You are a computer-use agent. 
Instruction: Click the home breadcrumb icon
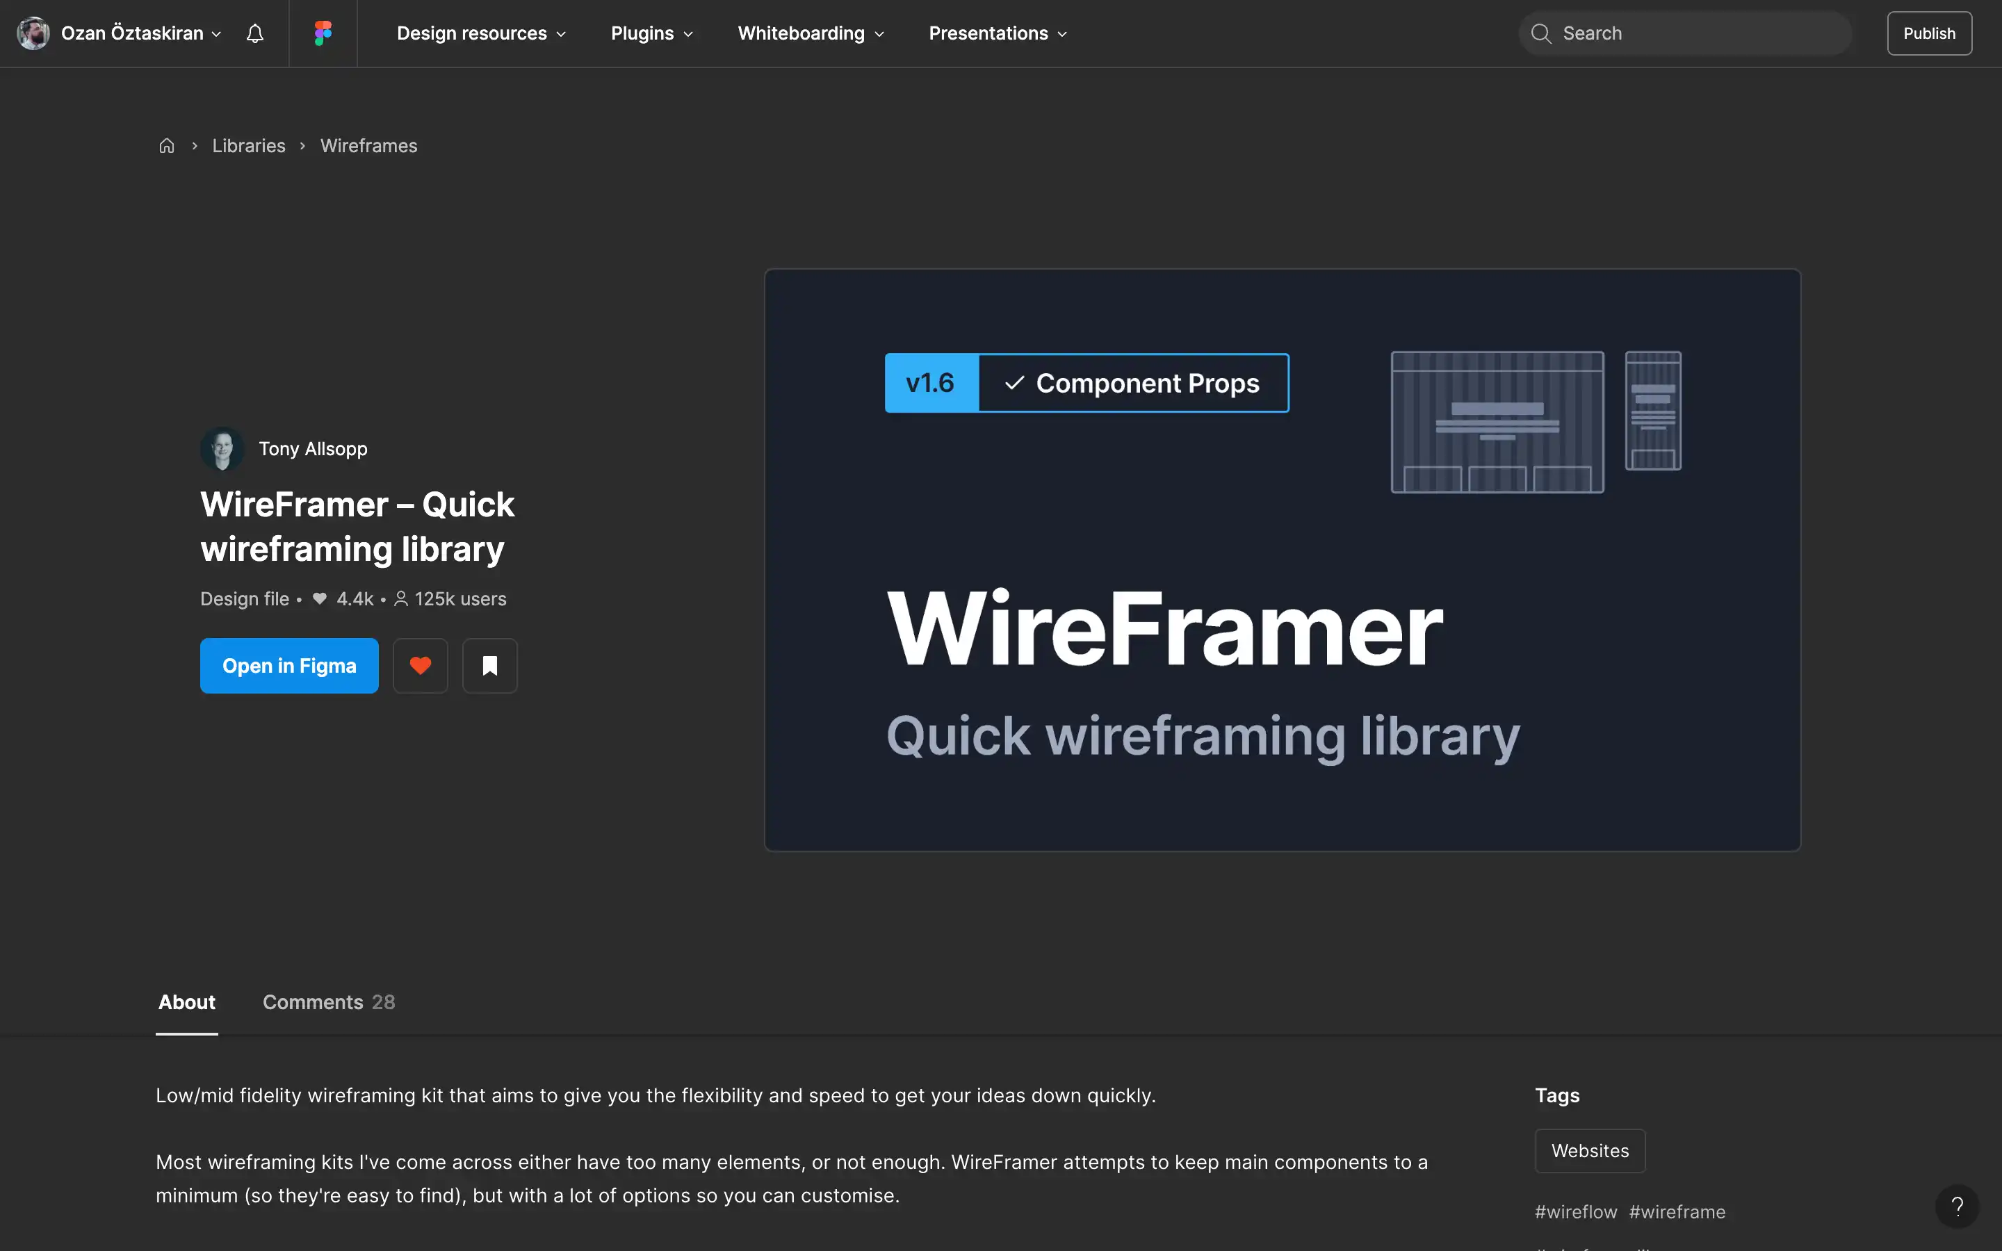(x=166, y=145)
